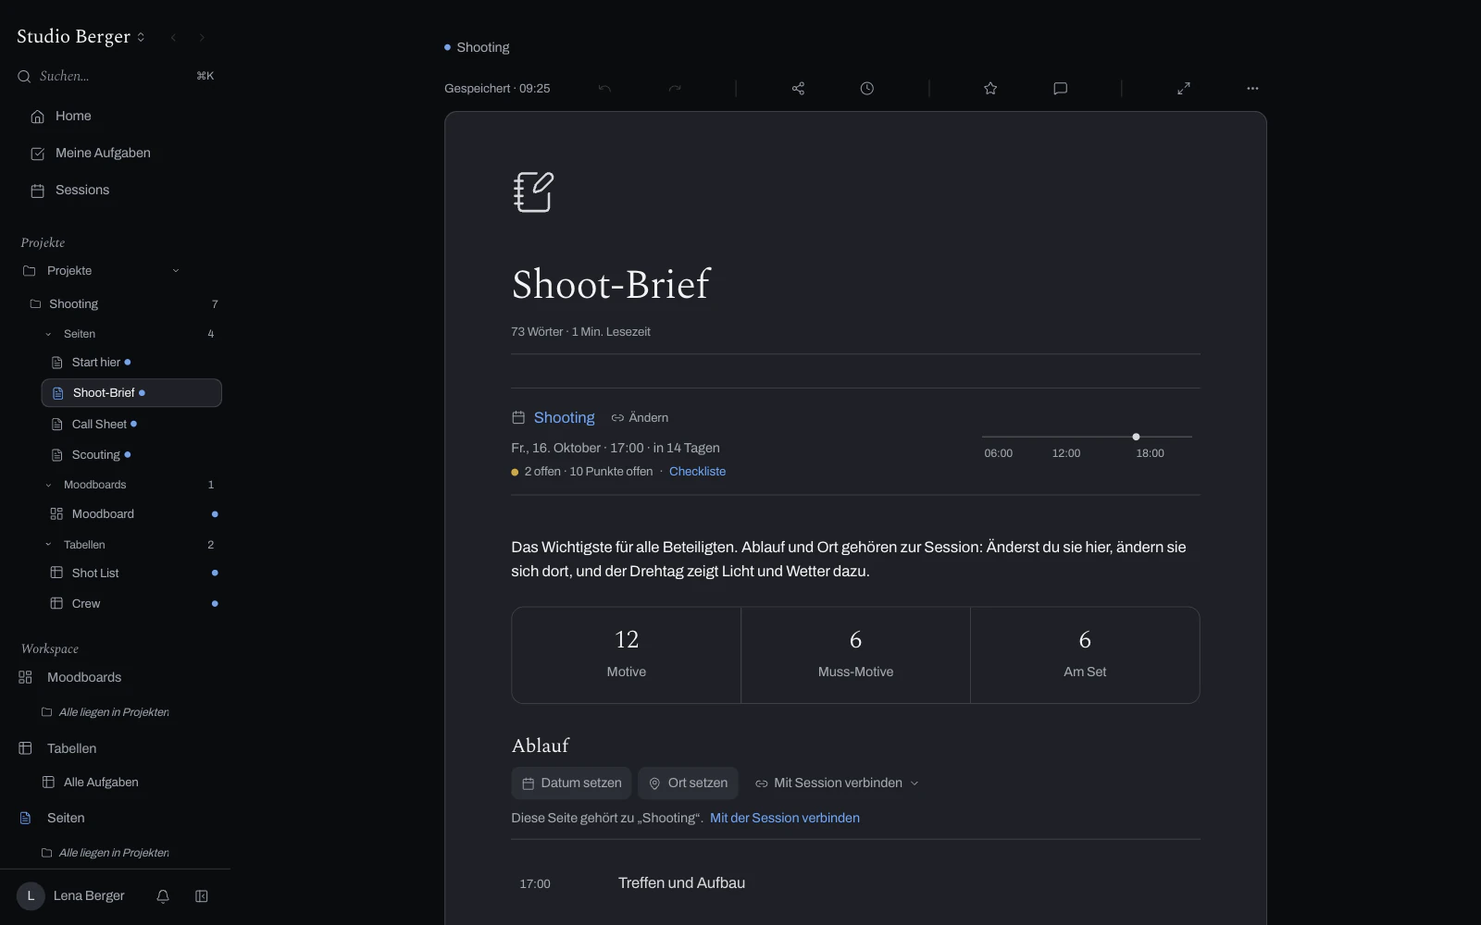Click the notification bell icon
This screenshot has height=925, width=1481.
tap(163, 896)
